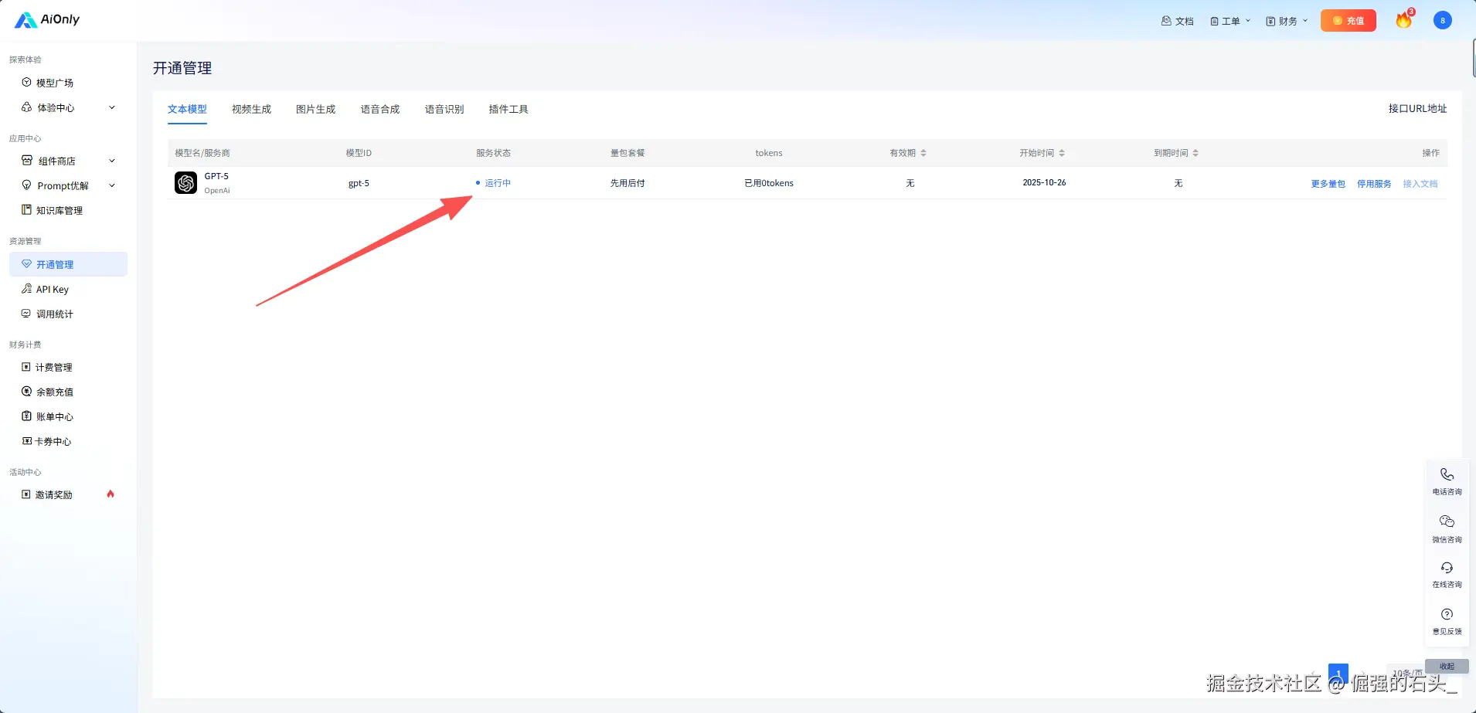This screenshot has width=1476, height=713.
Task: Click the 知识库管理 icon in the sidebar
Action: click(x=26, y=210)
